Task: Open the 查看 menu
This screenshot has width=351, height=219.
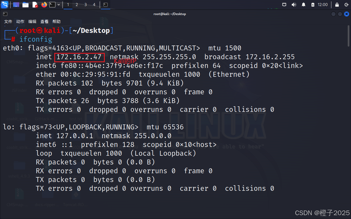Action: [44, 22]
